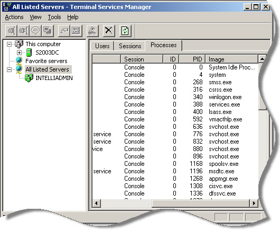Click the End Process X icon

[x=109, y=31]
